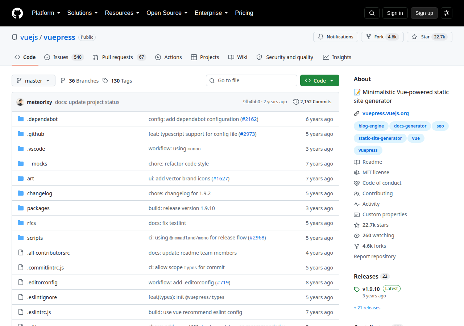464x326 pixels.
Task: Click the Notifications bell button
Action: click(x=336, y=37)
